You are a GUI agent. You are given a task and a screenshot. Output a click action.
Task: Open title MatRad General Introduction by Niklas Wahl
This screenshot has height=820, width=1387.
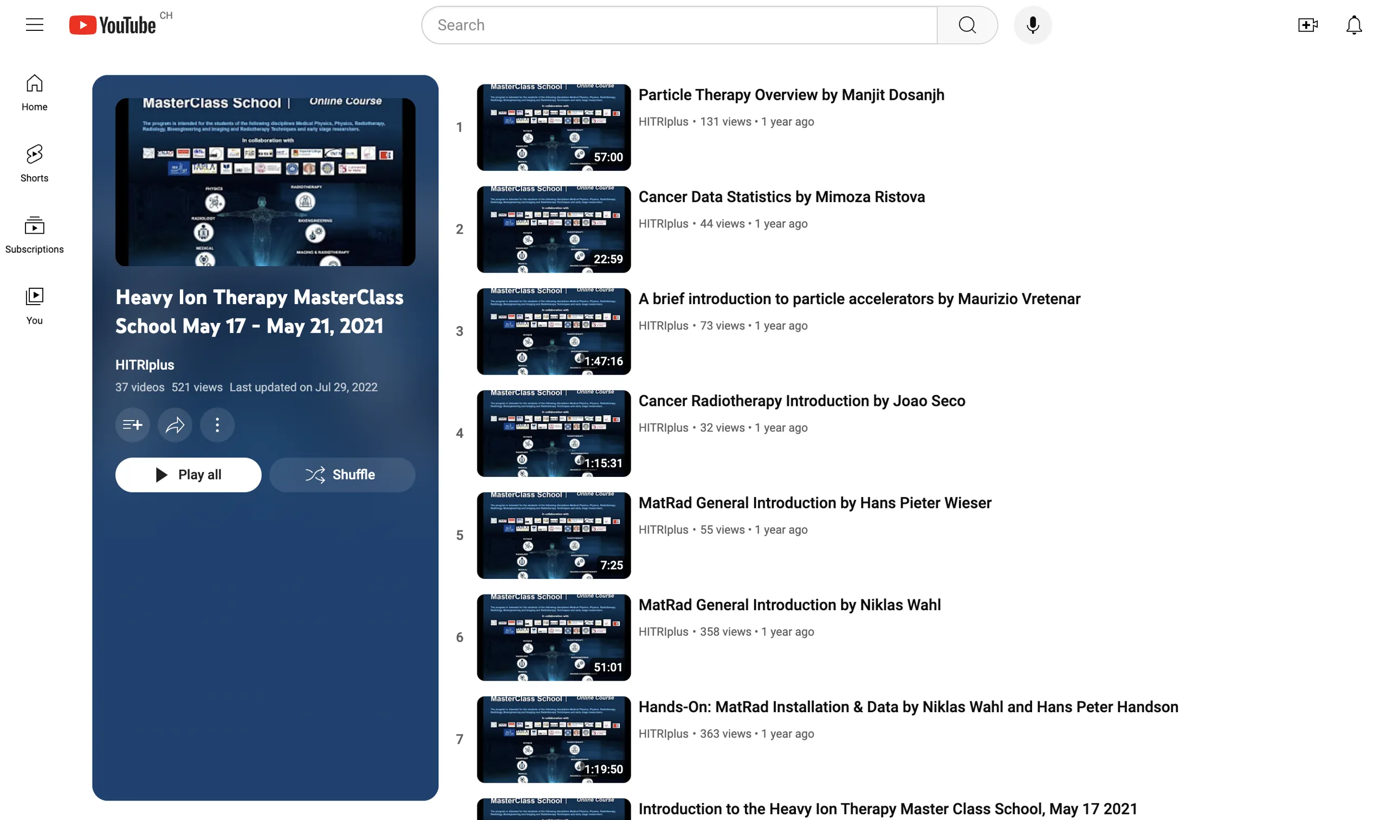pos(789,605)
